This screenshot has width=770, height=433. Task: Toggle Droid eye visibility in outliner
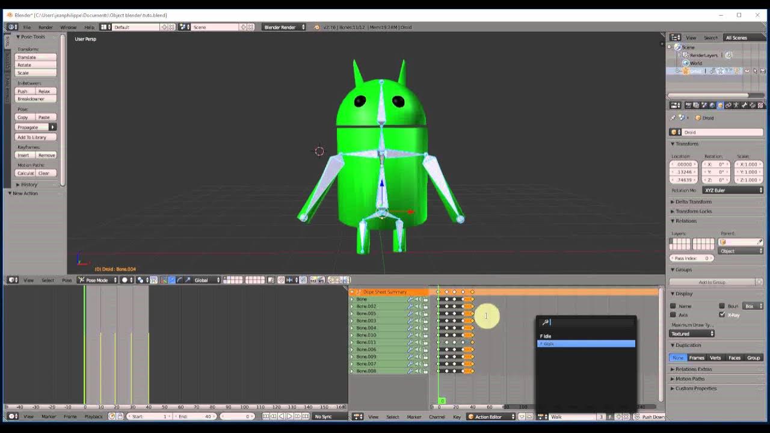click(x=747, y=71)
